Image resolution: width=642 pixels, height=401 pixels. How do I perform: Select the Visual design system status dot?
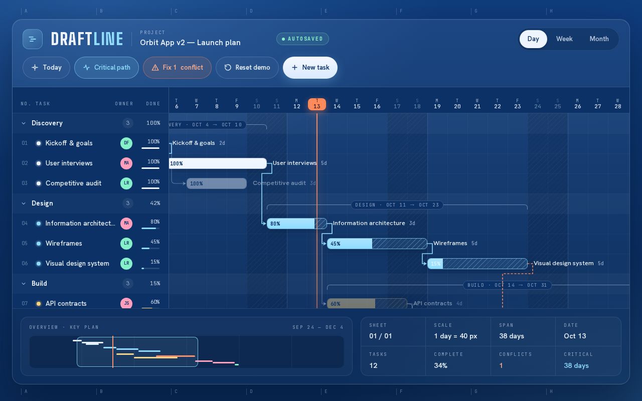pos(39,264)
